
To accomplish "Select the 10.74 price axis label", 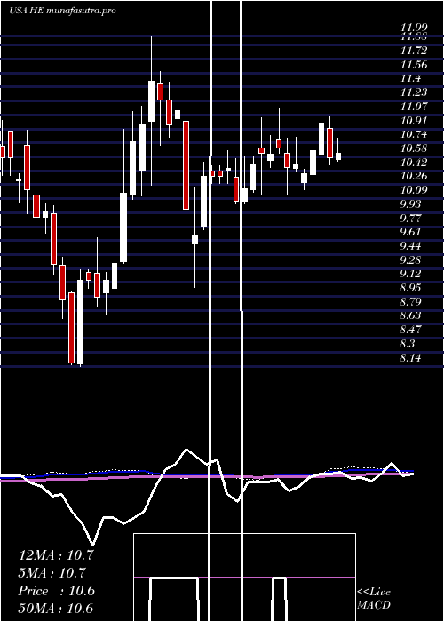I will [x=414, y=134].
